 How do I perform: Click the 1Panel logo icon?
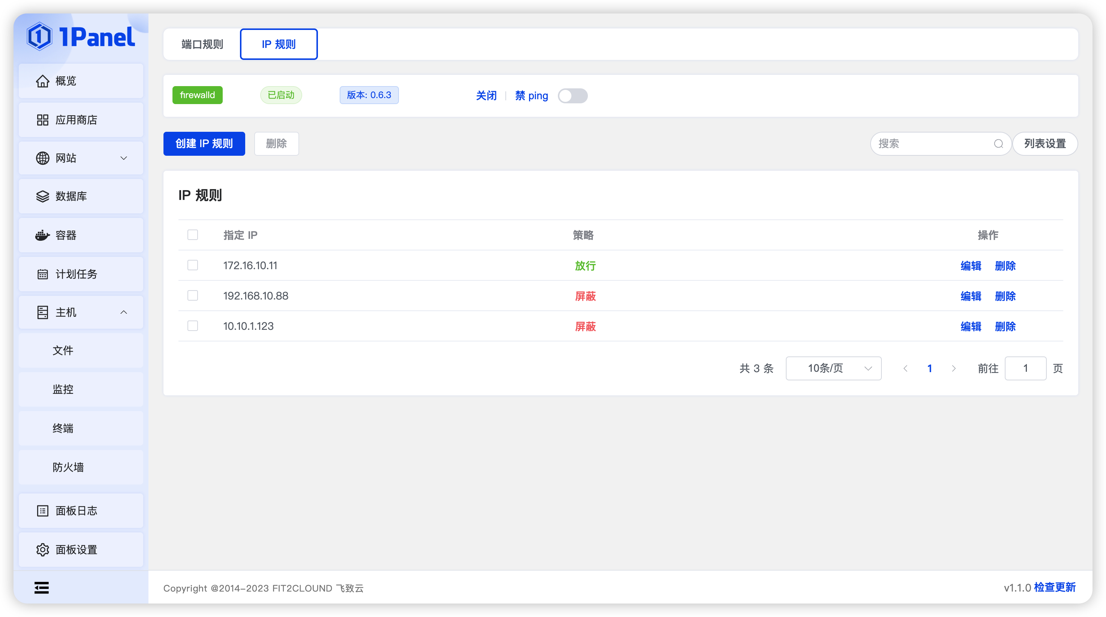point(39,37)
